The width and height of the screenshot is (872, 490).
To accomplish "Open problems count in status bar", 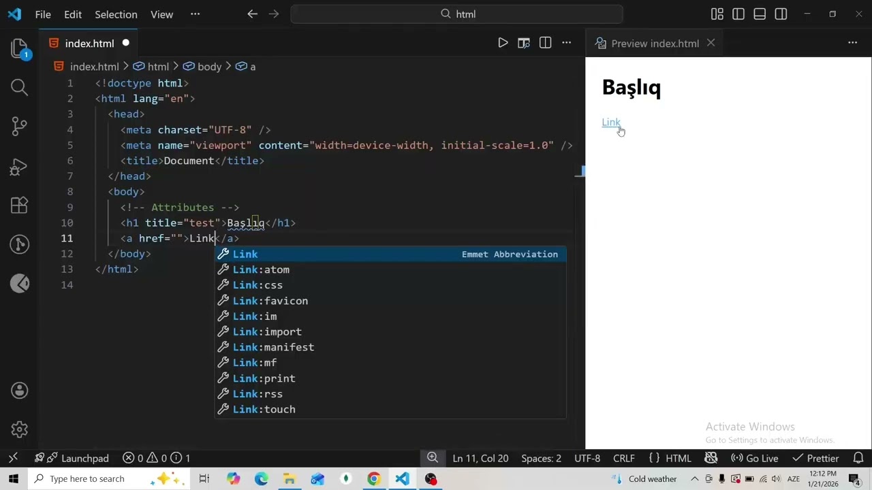I will tap(156, 458).
